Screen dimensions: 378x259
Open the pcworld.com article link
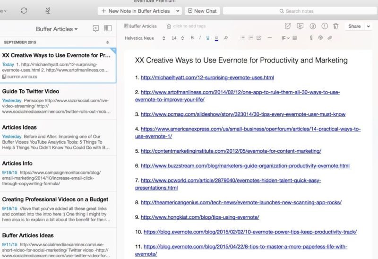[x=228, y=184]
